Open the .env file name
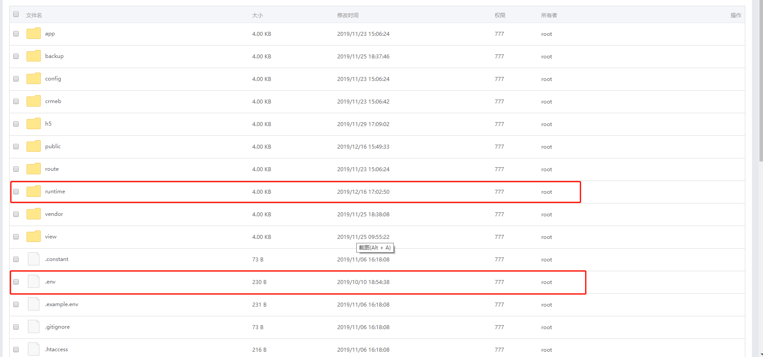 50,282
